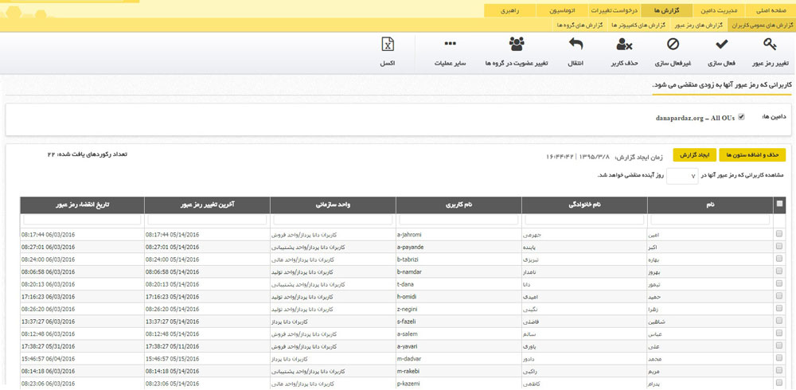The height and width of the screenshot is (390, 796).
Task: Click the Organizational Unit (واحد سازمانی) filter box
Action: [x=333, y=220]
